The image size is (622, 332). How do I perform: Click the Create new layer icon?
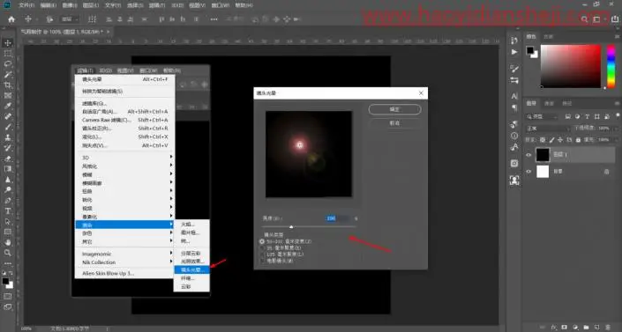(x=596, y=328)
